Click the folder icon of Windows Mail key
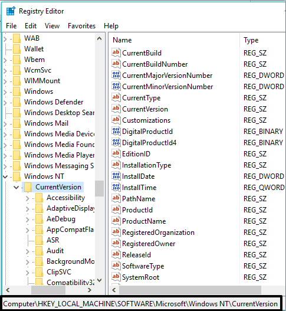The width and height of the screenshot is (286, 311). coord(17,123)
